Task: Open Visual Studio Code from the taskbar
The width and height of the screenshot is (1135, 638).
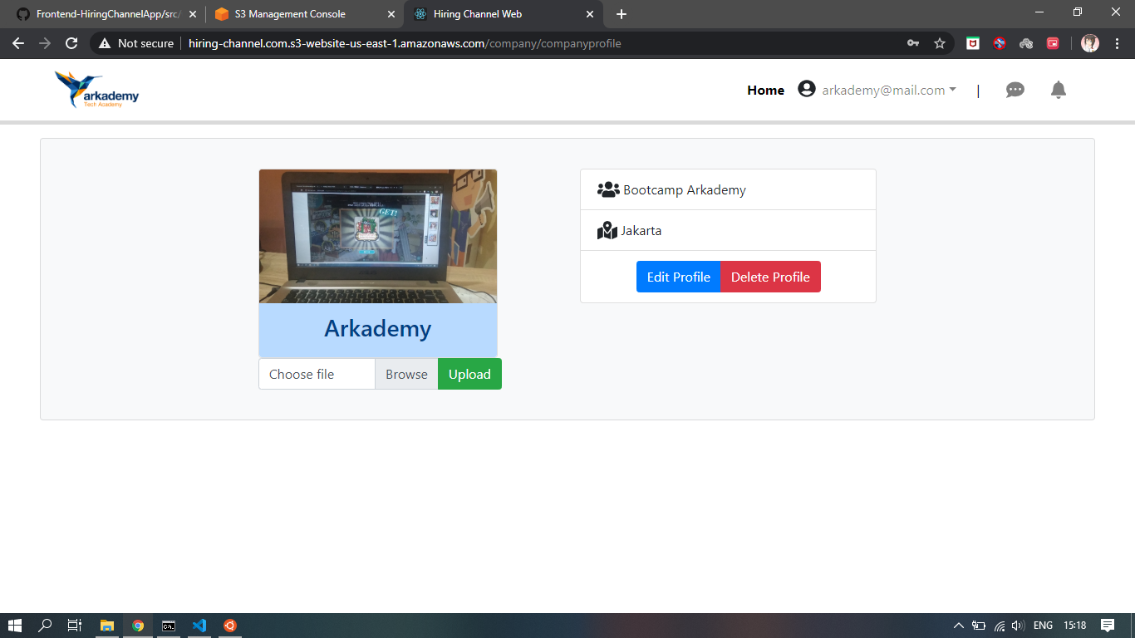Action: click(x=199, y=626)
